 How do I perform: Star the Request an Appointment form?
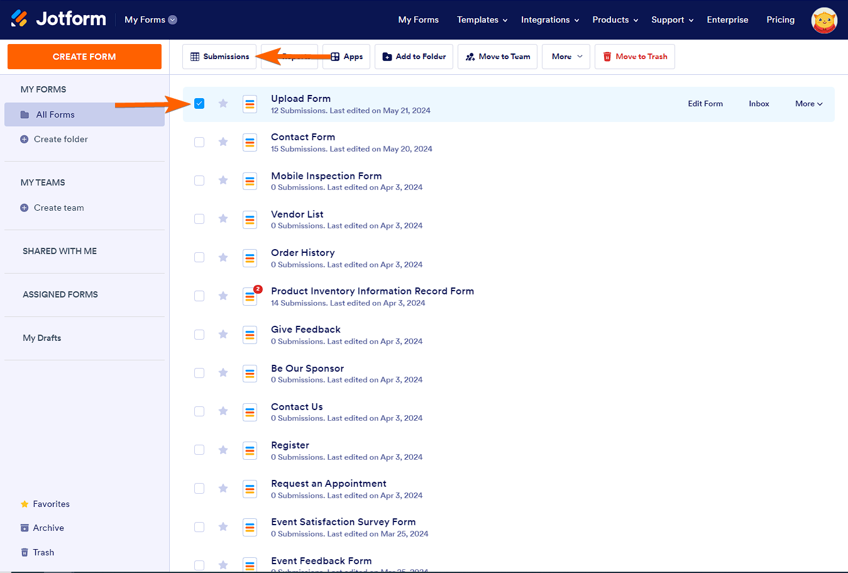point(223,488)
